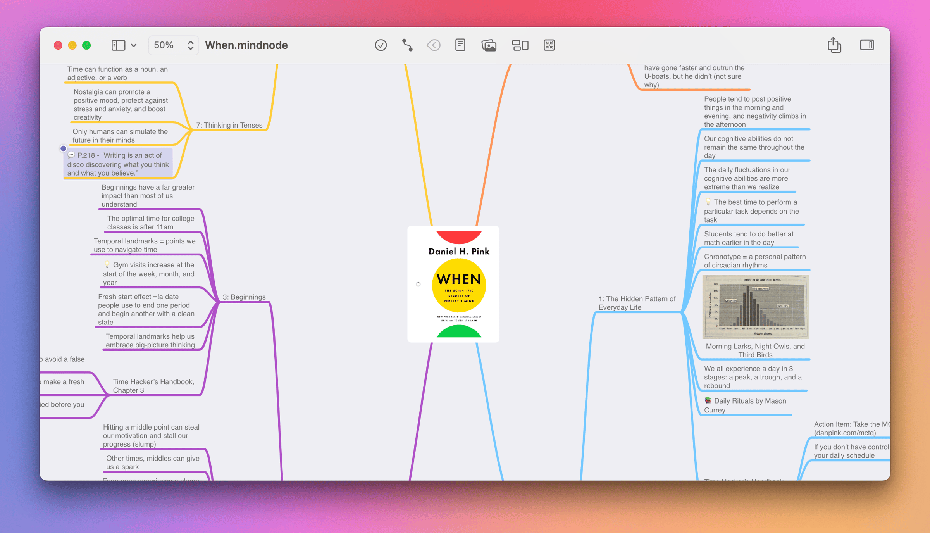Viewport: 930px width, 533px height.
Task: Select 'Nostalgia can promote a positive mood' node
Action: click(x=121, y=105)
